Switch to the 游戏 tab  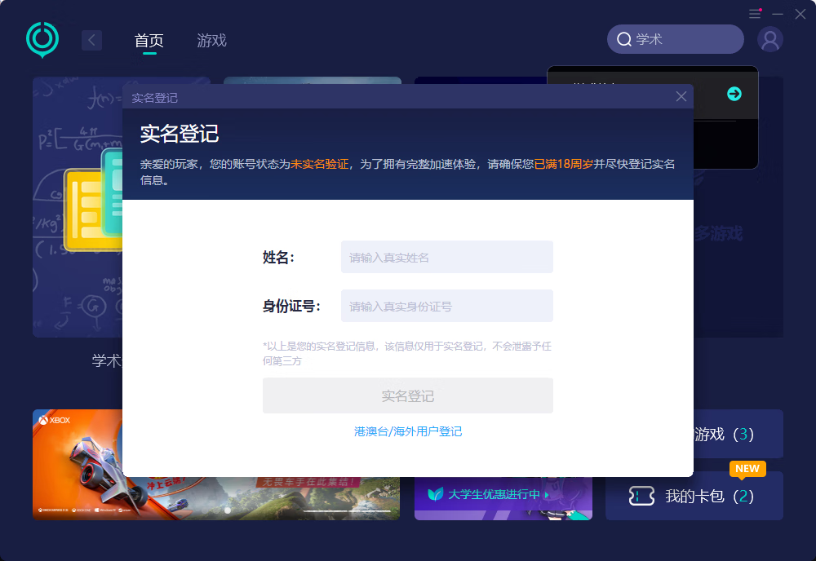pyautogui.click(x=211, y=40)
